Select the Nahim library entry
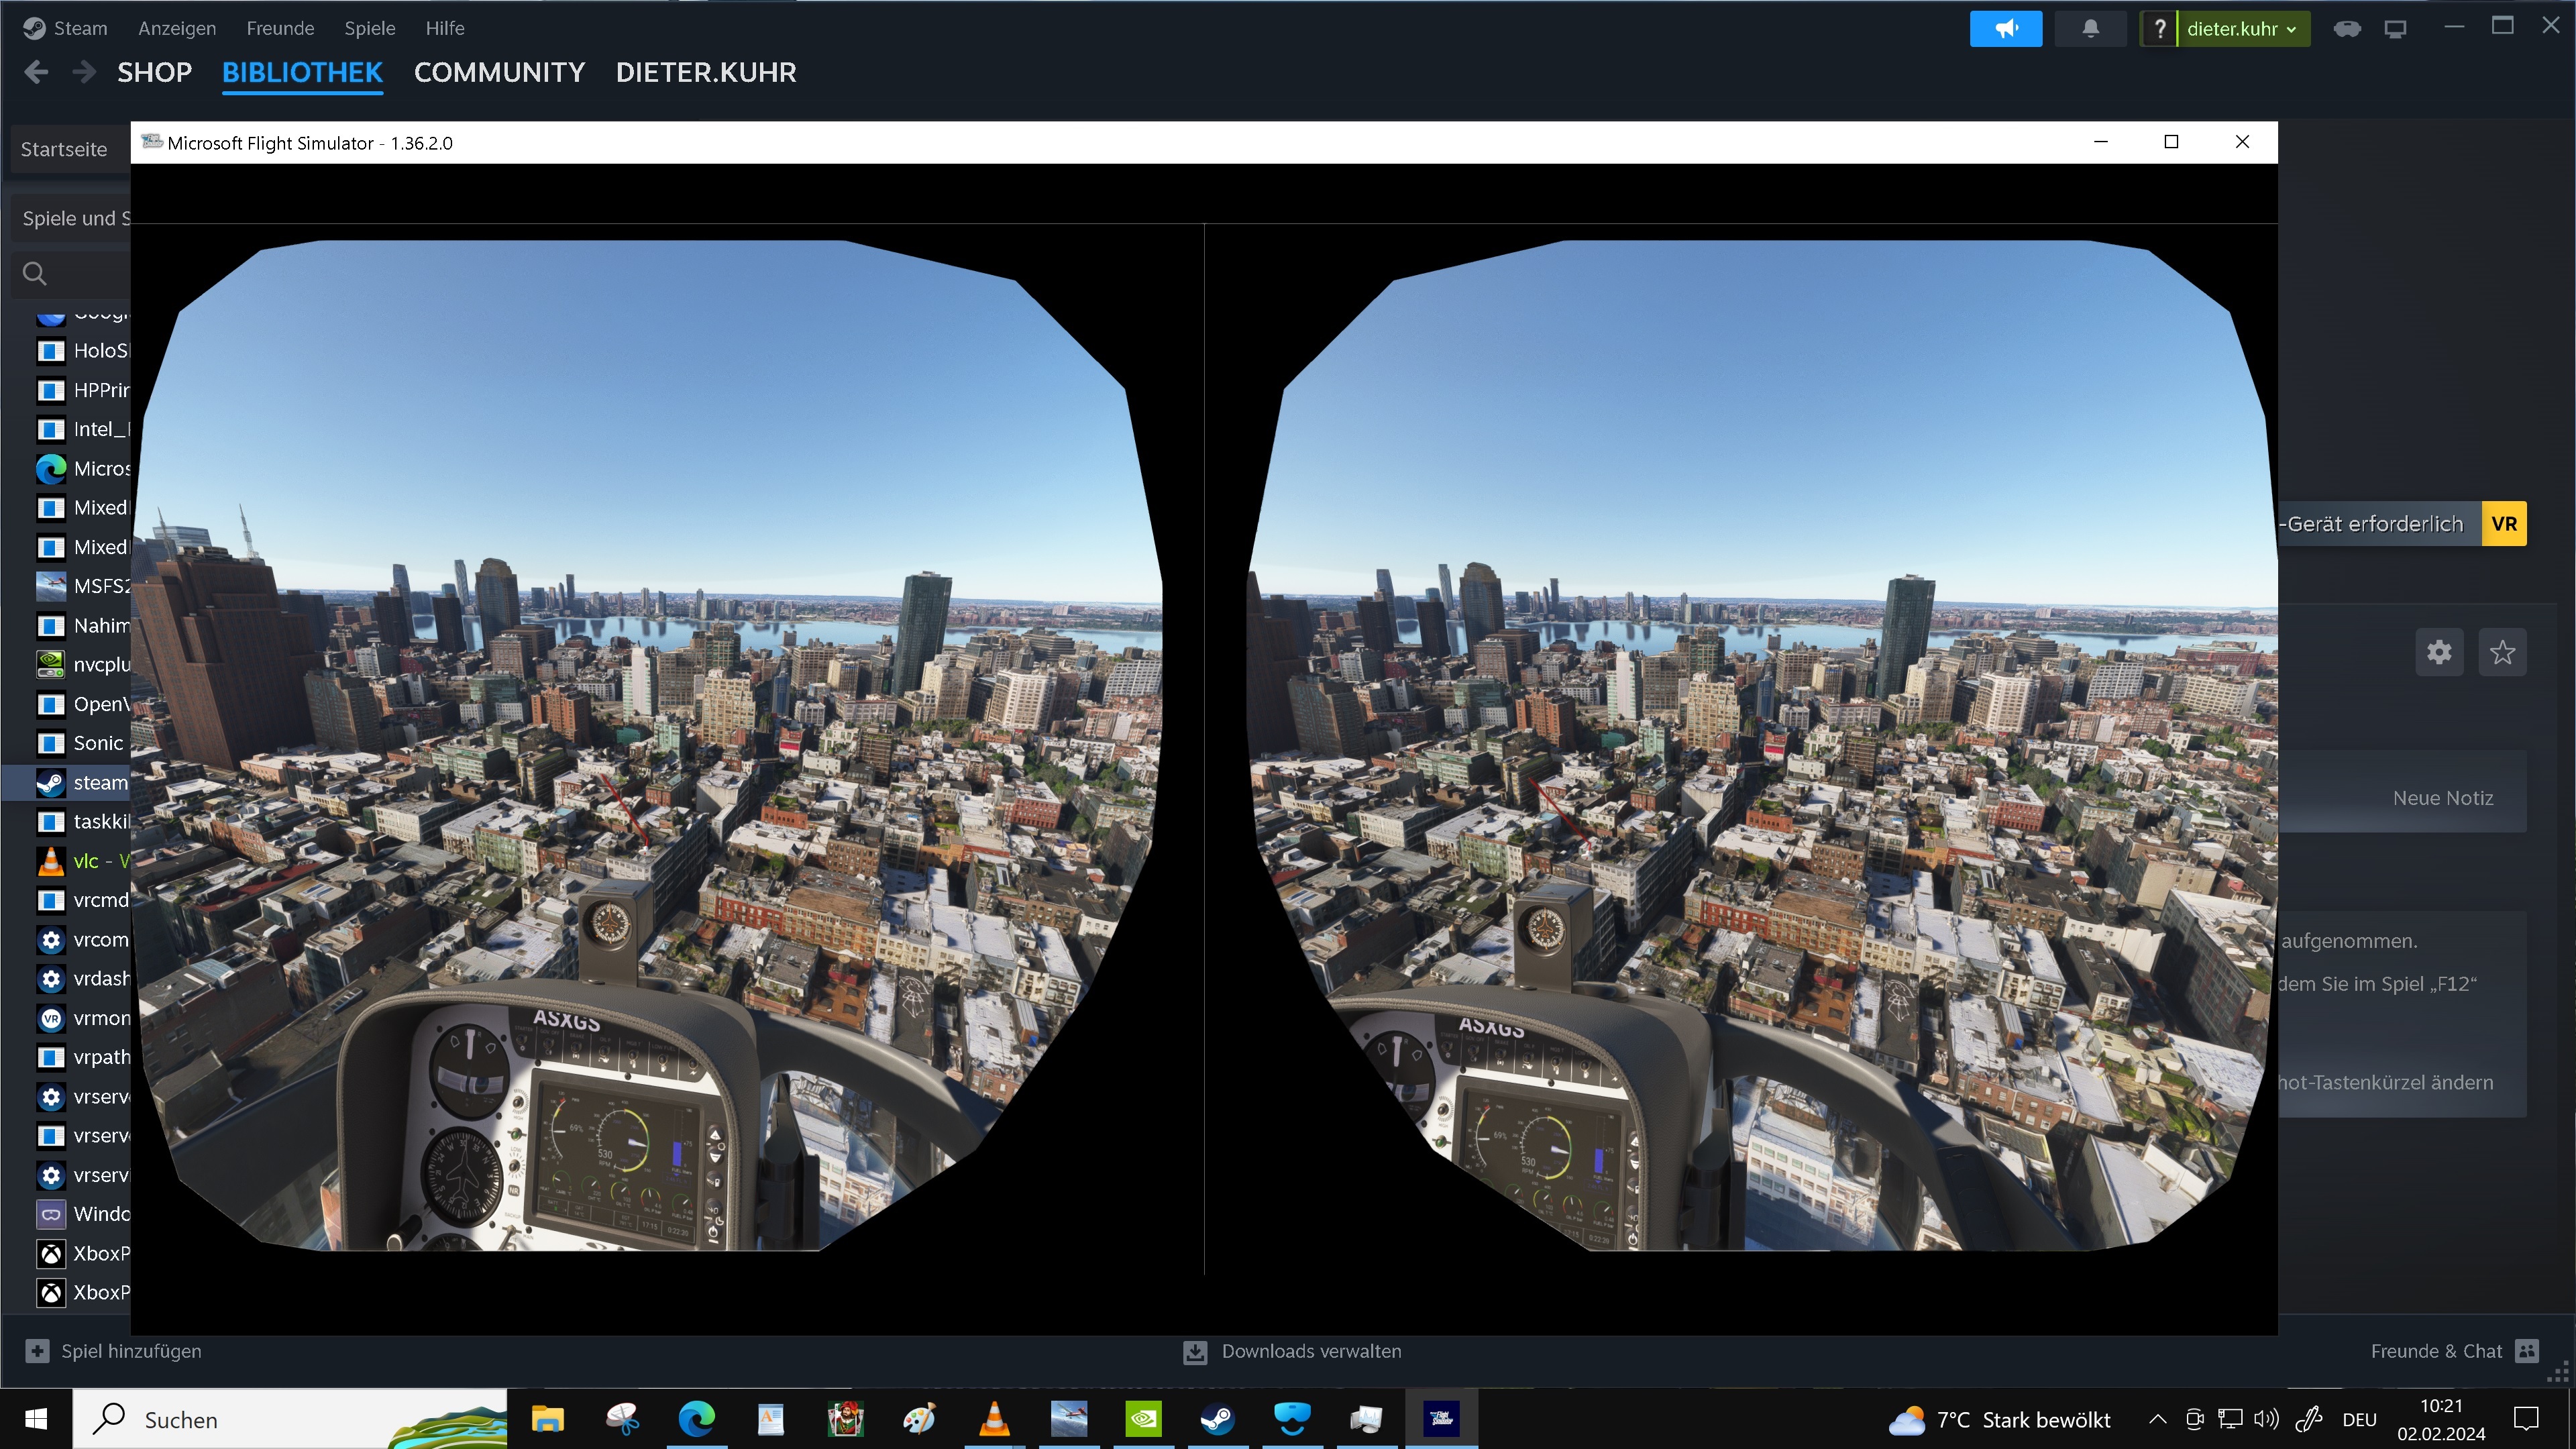2576x1449 pixels. coord(83,625)
